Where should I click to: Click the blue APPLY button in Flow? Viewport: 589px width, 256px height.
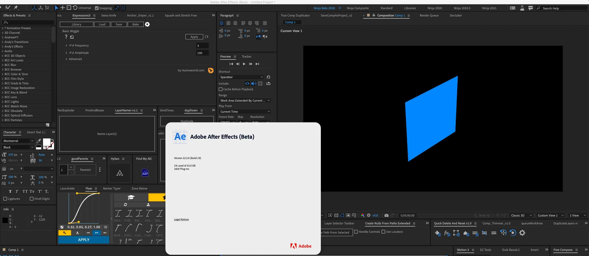tap(84, 240)
